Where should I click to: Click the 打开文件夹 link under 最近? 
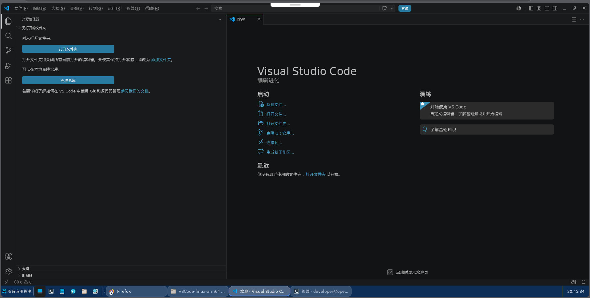pyautogui.click(x=315, y=174)
